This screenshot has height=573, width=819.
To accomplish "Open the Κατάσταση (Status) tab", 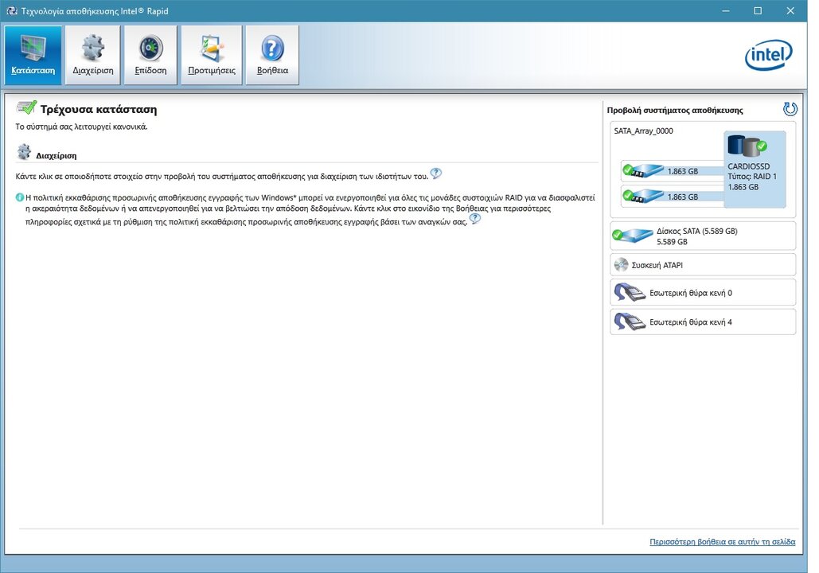I will 33,55.
